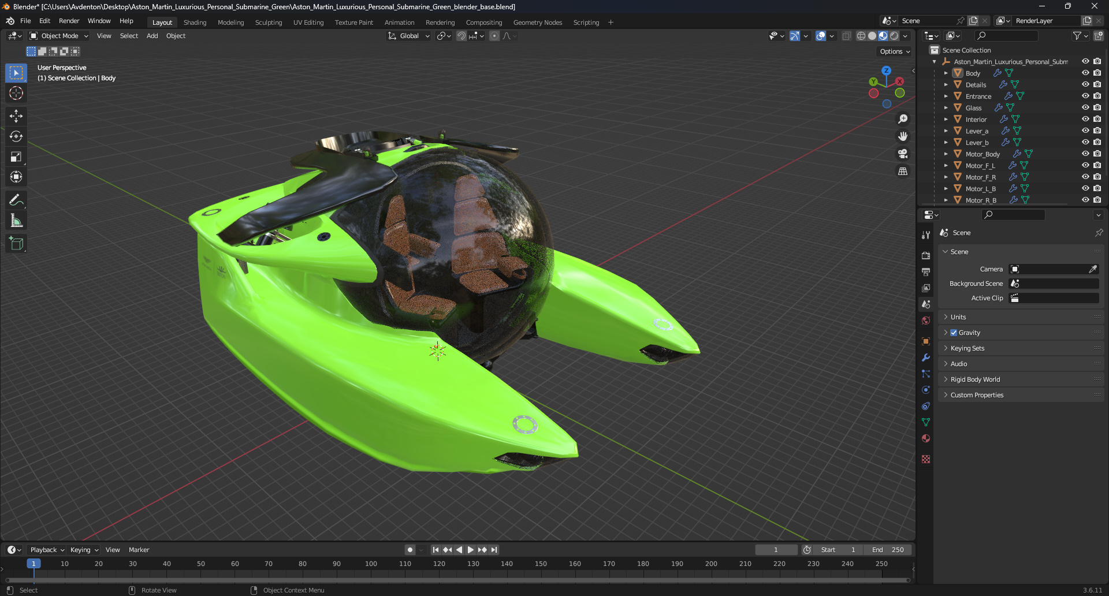Pick camera with the eyedropper icon
The height and width of the screenshot is (596, 1109).
(1093, 269)
